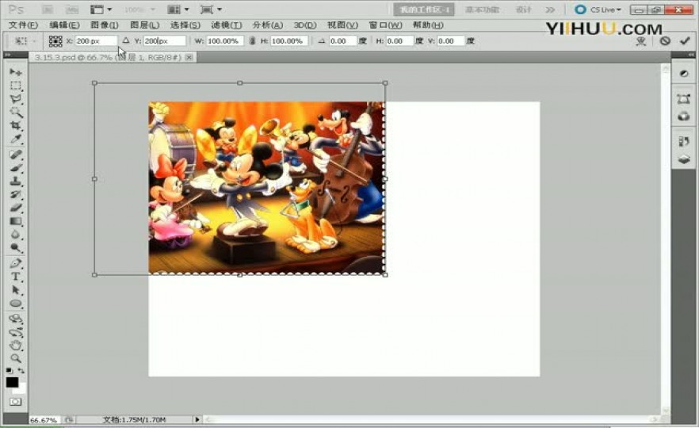The width and height of the screenshot is (699, 428).
Task: Open the 选择(S) menu
Action: [x=185, y=25]
